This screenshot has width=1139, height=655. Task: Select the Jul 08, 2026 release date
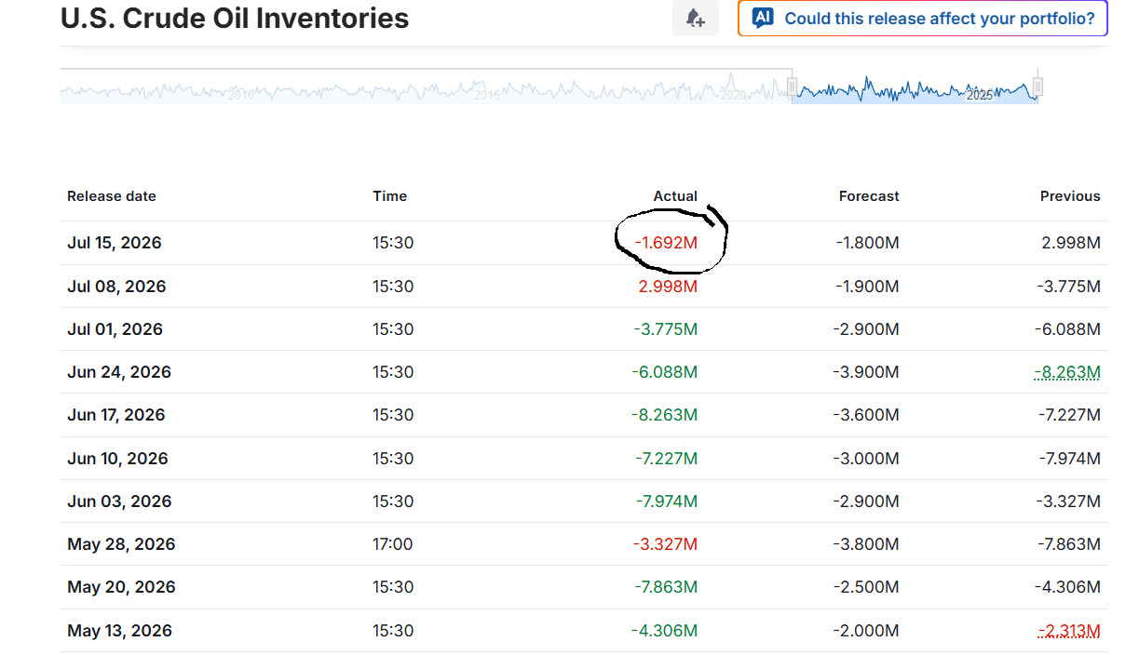(116, 287)
